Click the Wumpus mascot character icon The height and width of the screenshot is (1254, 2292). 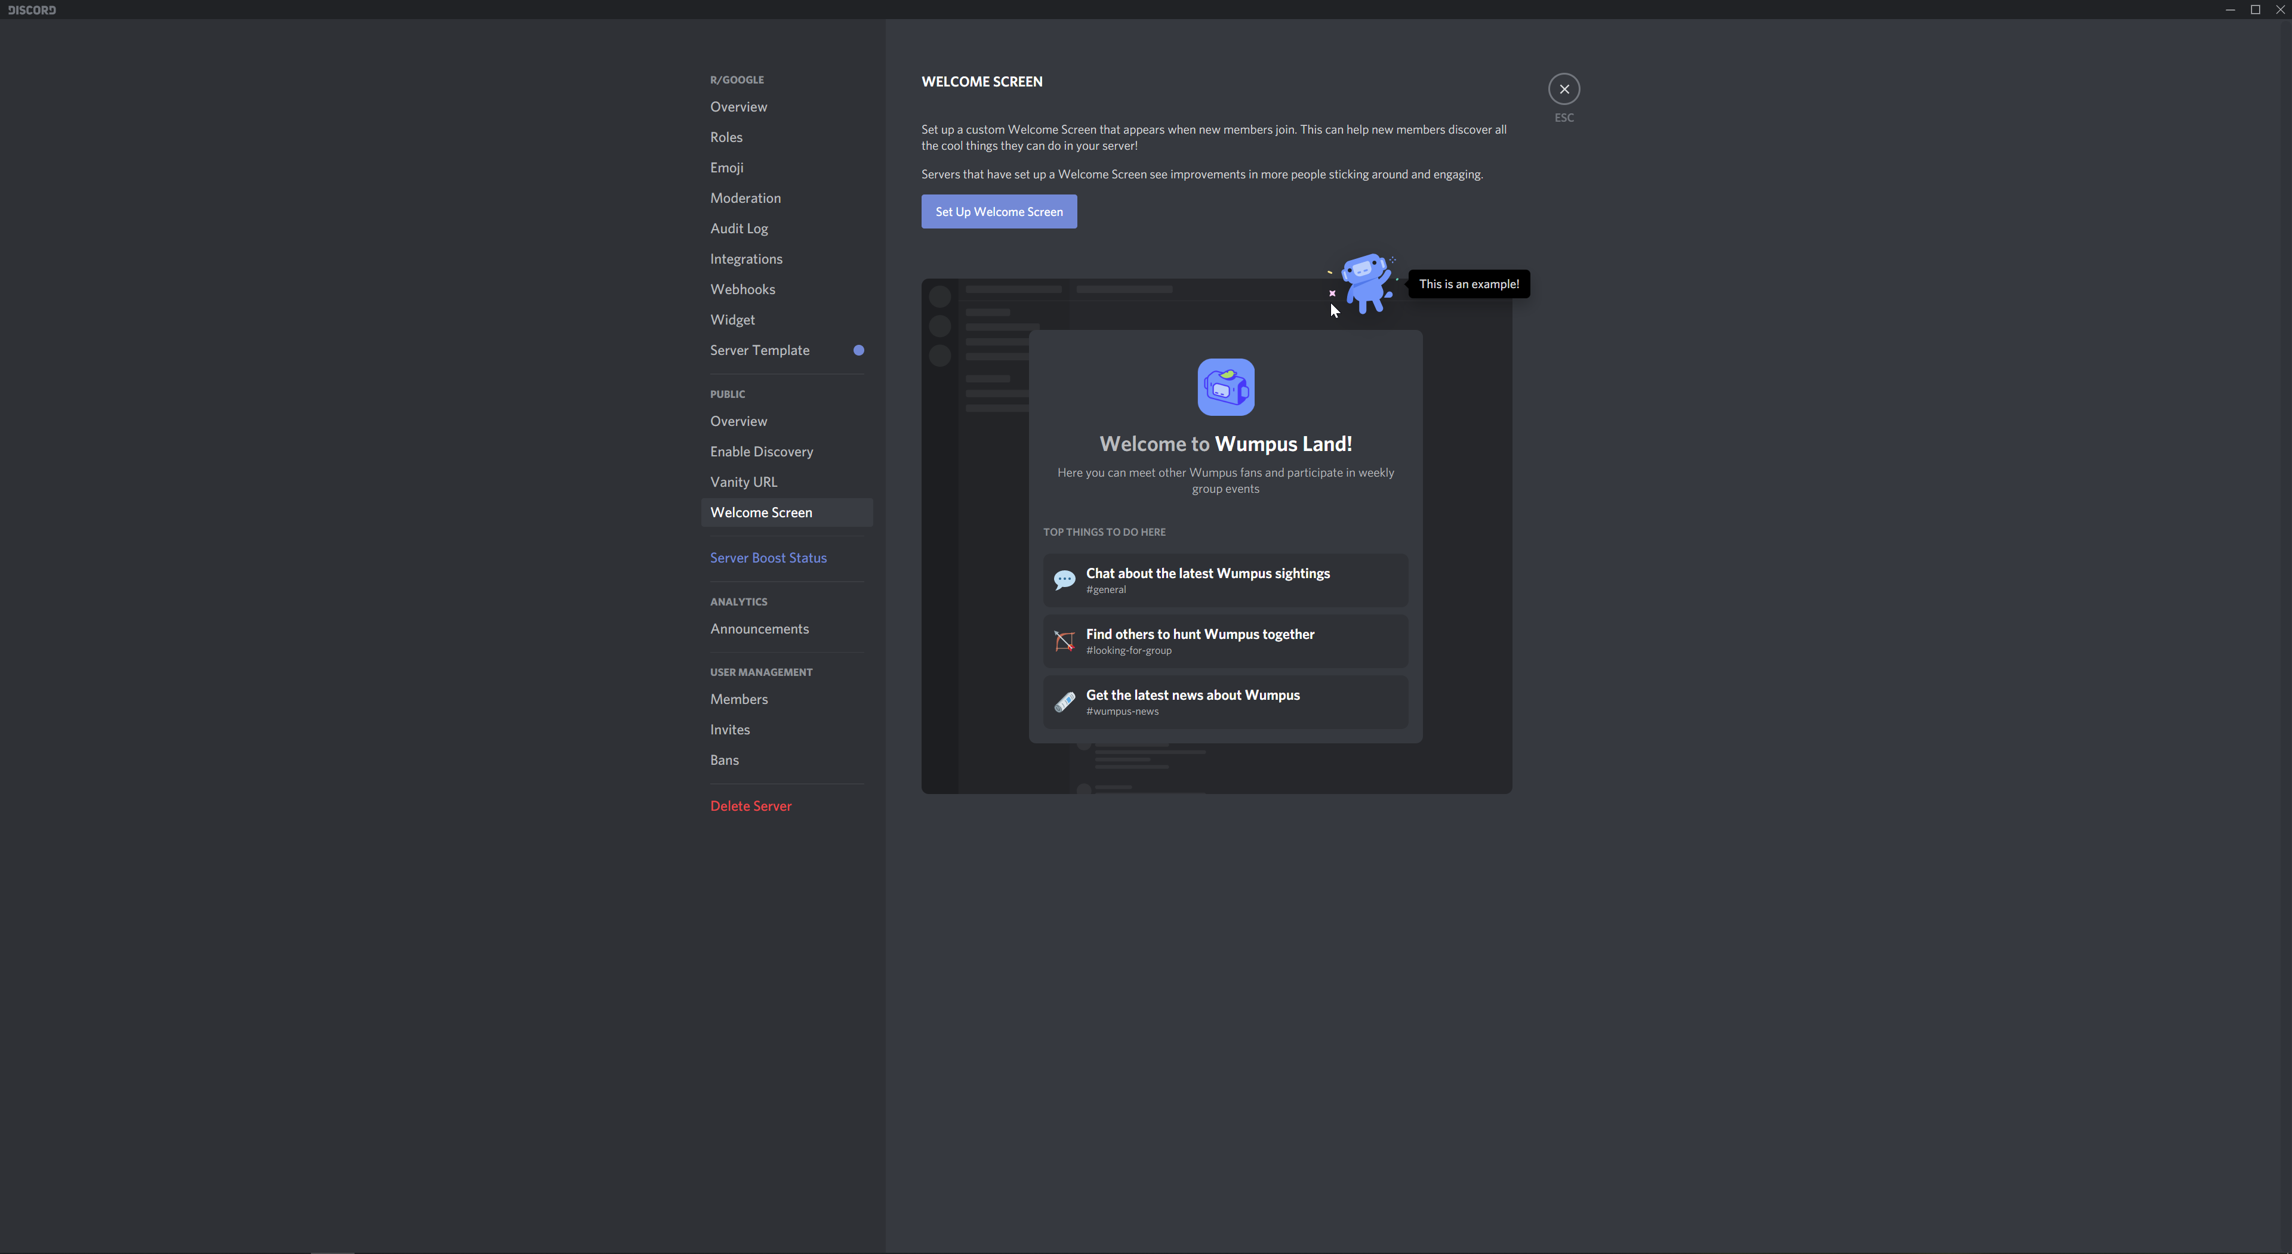coord(1365,283)
